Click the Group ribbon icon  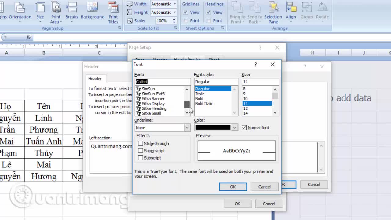point(306,12)
